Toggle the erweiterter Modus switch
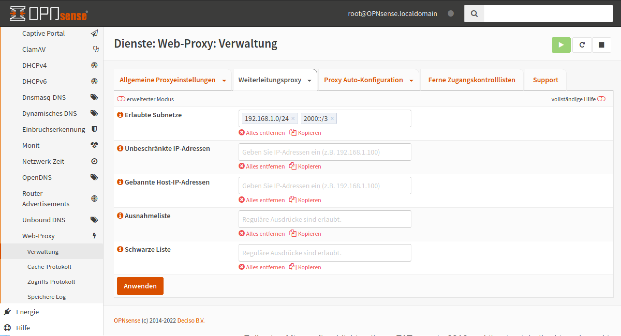 121,99
